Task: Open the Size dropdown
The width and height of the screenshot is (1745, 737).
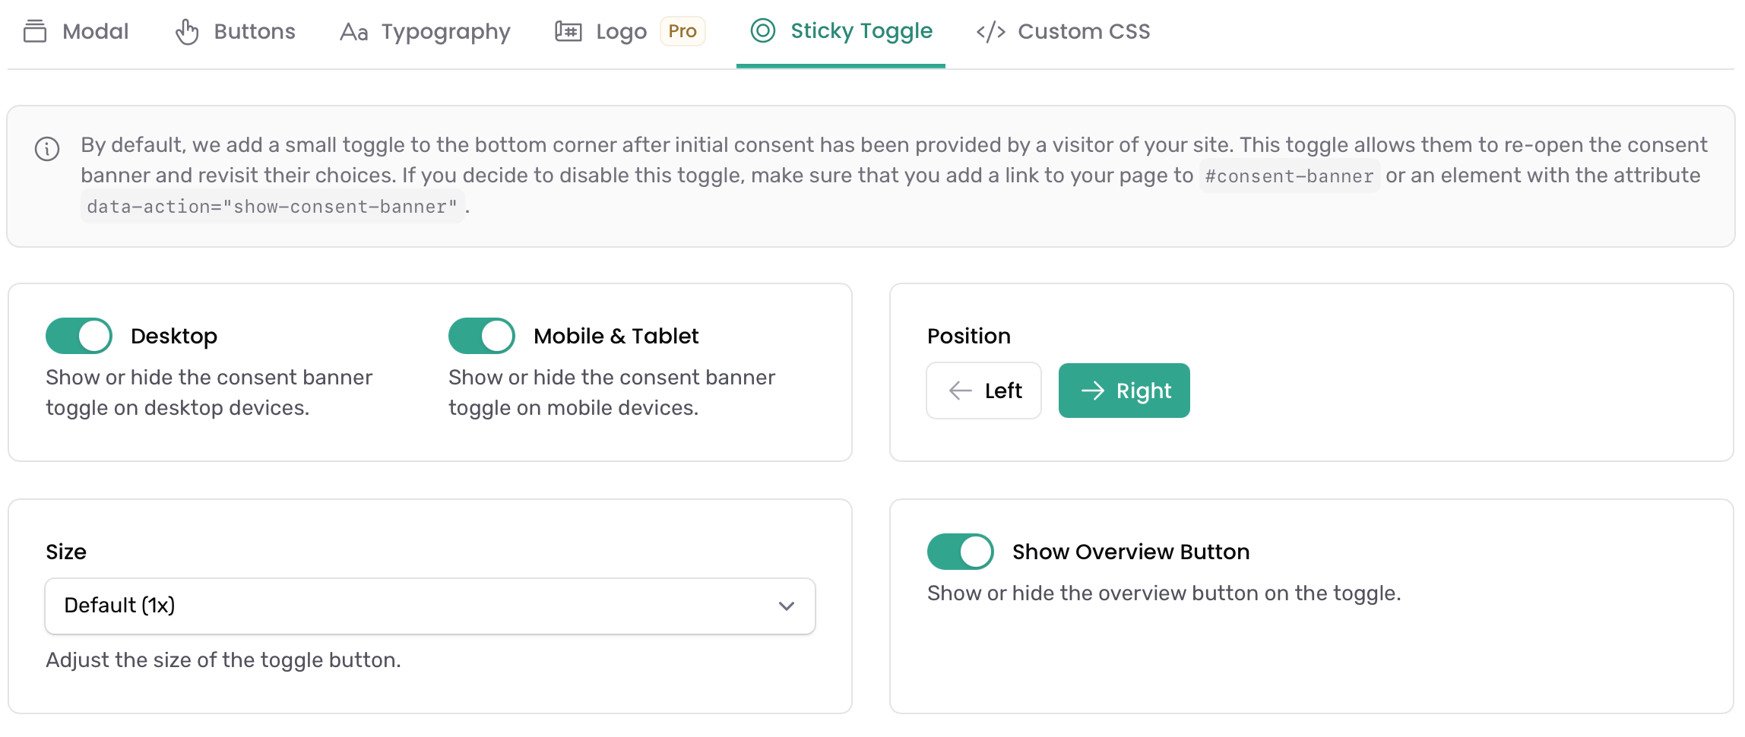Action: pos(430,606)
